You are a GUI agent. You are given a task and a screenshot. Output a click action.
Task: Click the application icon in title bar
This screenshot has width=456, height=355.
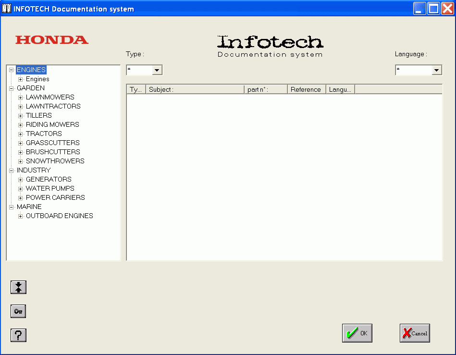[6, 9]
